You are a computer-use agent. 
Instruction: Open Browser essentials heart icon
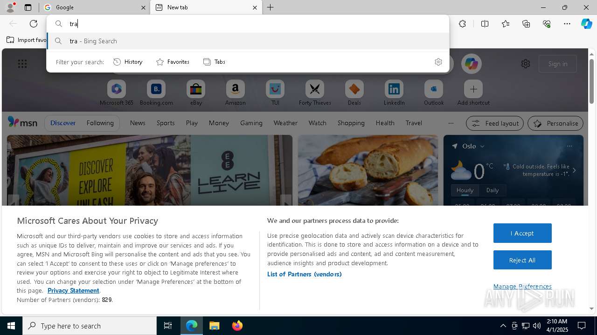tap(547, 24)
